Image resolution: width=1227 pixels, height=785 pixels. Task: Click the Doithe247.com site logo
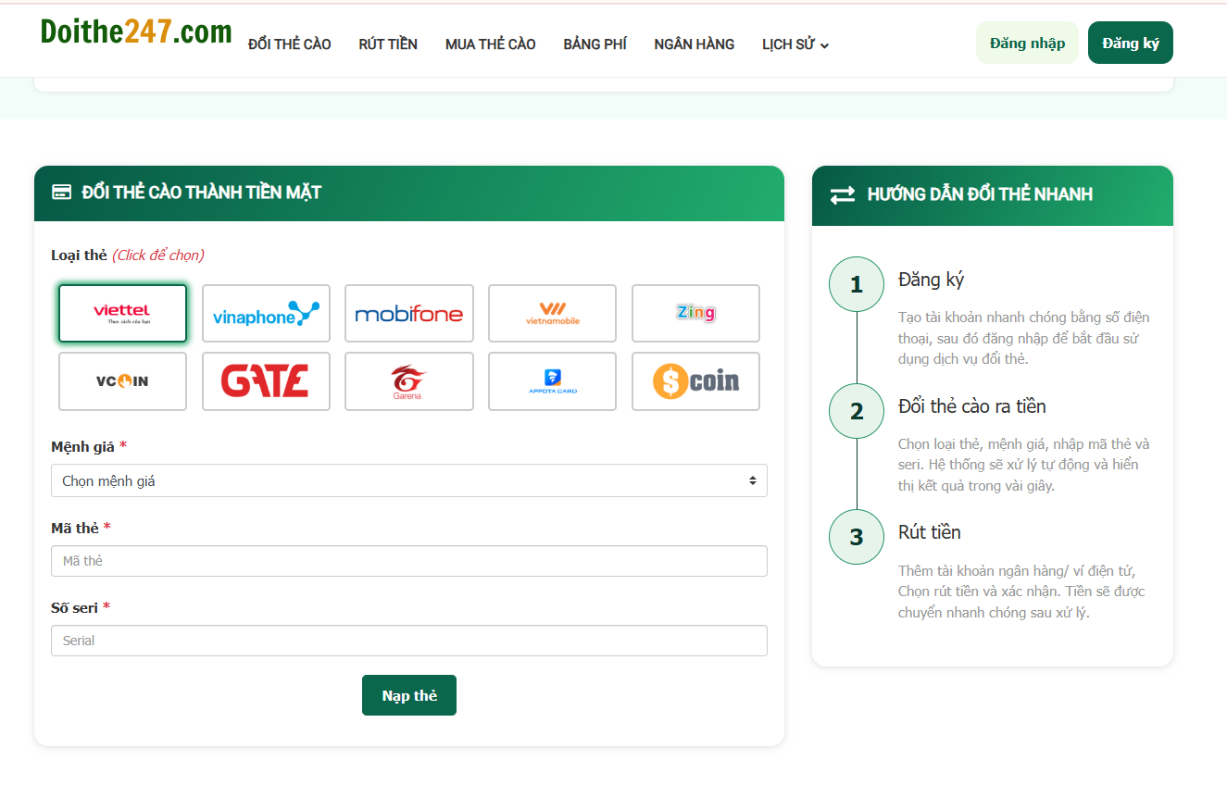[x=136, y=32]
